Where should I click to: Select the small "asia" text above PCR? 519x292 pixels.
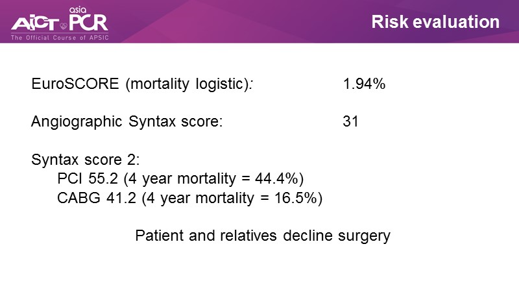[x=77, y=9]
